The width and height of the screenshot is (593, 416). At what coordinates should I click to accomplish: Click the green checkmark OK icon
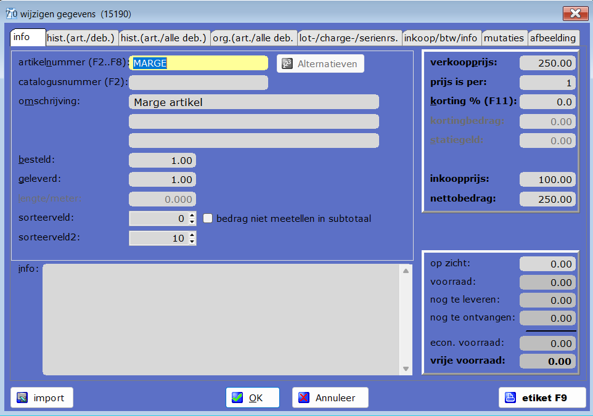237,398
